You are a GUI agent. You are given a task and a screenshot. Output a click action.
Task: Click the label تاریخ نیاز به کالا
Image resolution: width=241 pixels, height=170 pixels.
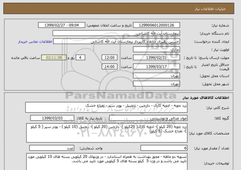point(90,118)
